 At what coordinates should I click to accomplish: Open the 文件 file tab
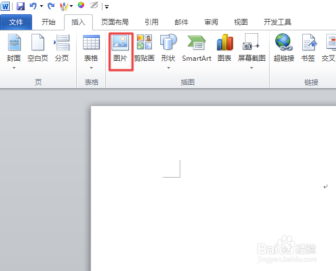(x=16, y=22)
